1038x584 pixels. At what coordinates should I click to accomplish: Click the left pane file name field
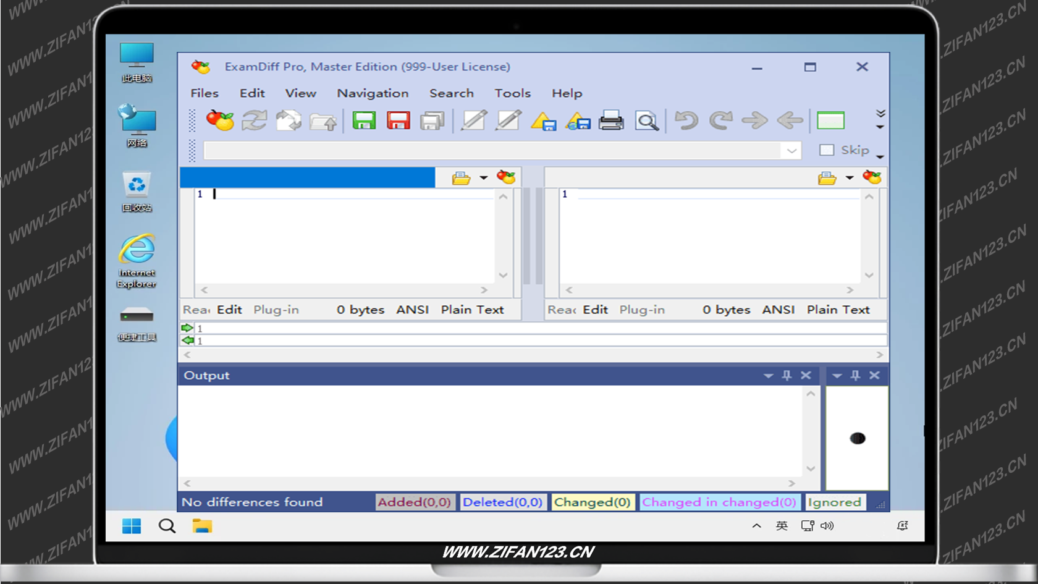coord(308,177)
